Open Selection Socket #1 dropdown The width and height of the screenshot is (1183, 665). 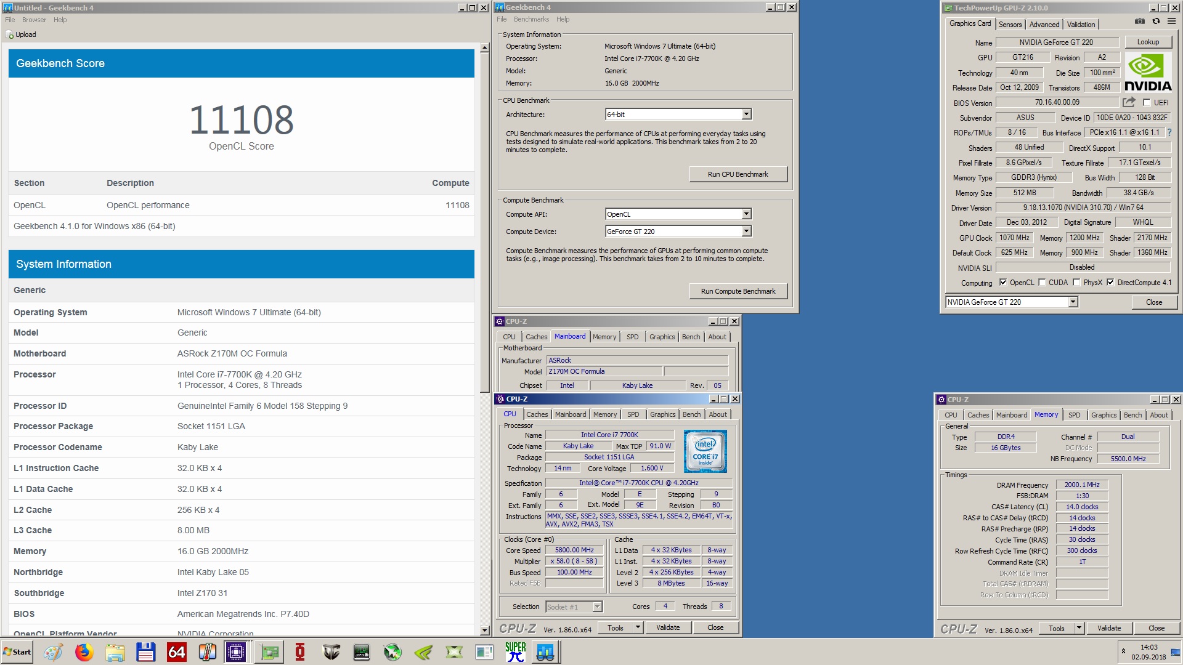pos(597,607)
